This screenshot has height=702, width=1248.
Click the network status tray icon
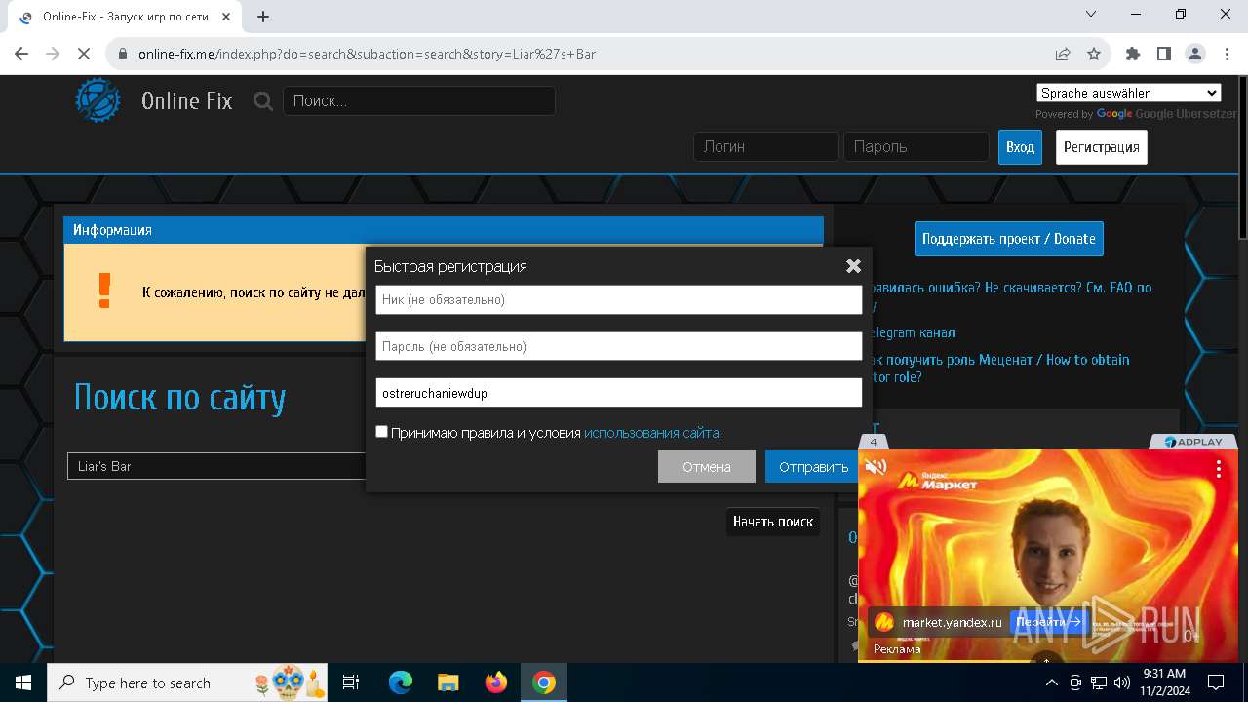click(x=1099, y=682)
